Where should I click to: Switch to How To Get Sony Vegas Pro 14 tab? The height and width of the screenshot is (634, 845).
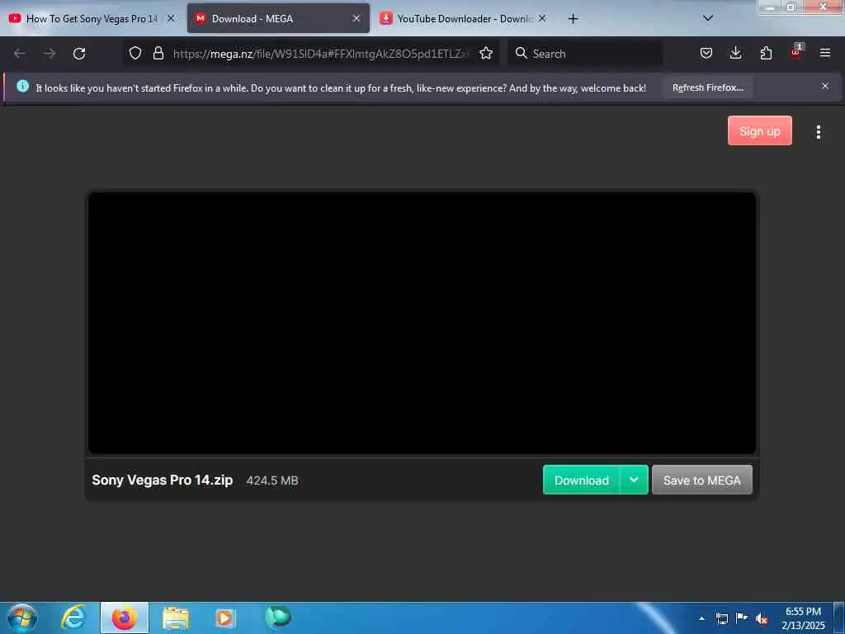click(92, 19)
